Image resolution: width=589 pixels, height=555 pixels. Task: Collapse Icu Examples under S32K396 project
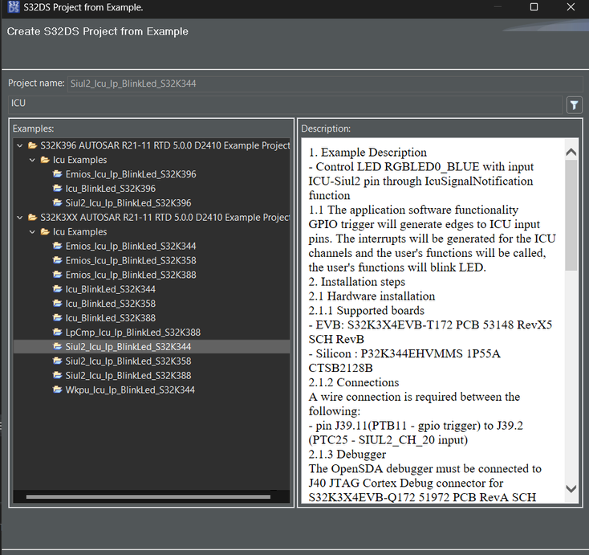[x=32, y=160]
